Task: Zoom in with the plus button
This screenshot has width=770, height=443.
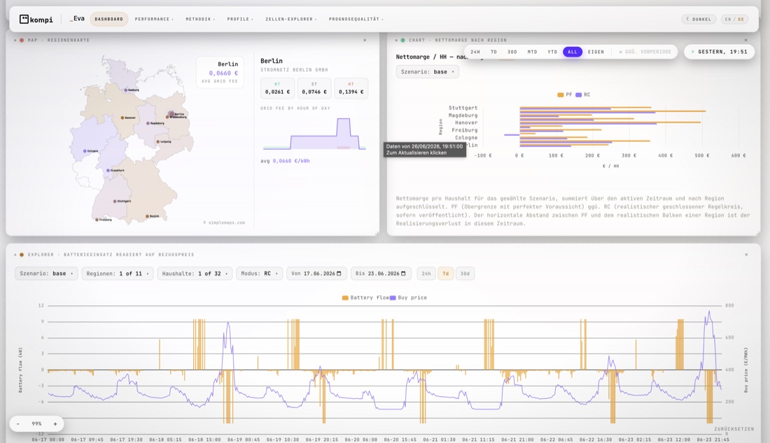Action: tap(55, 424)
